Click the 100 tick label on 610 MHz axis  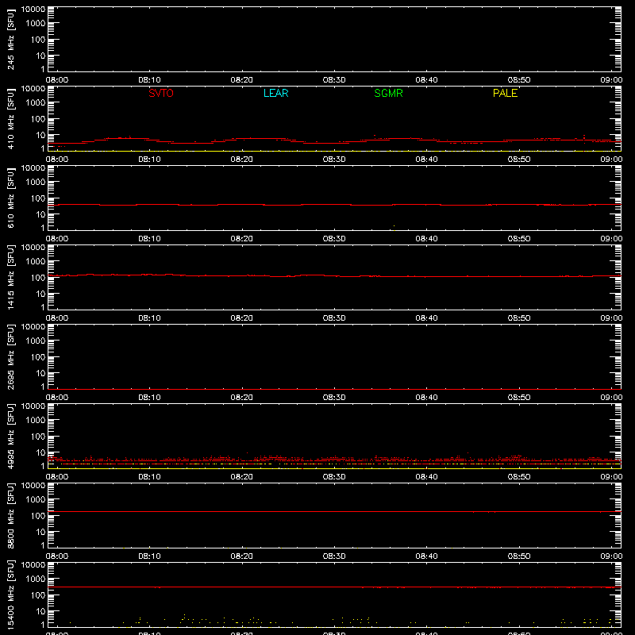(x=38, y=198)
